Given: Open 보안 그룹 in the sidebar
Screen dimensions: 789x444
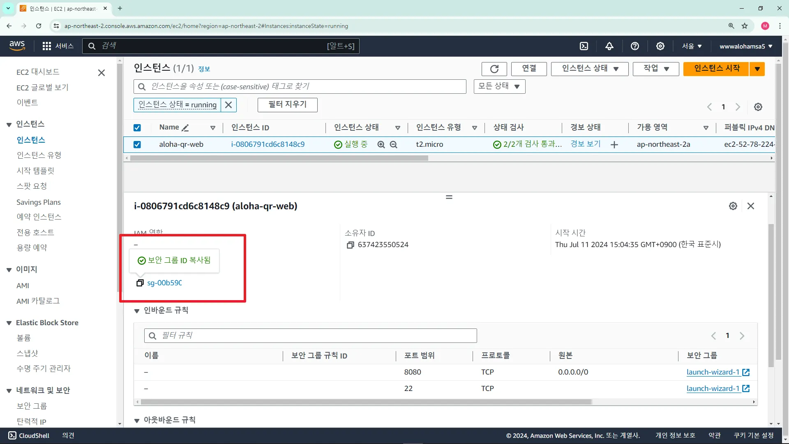Looking at the screenshot, I should (32, 406).
